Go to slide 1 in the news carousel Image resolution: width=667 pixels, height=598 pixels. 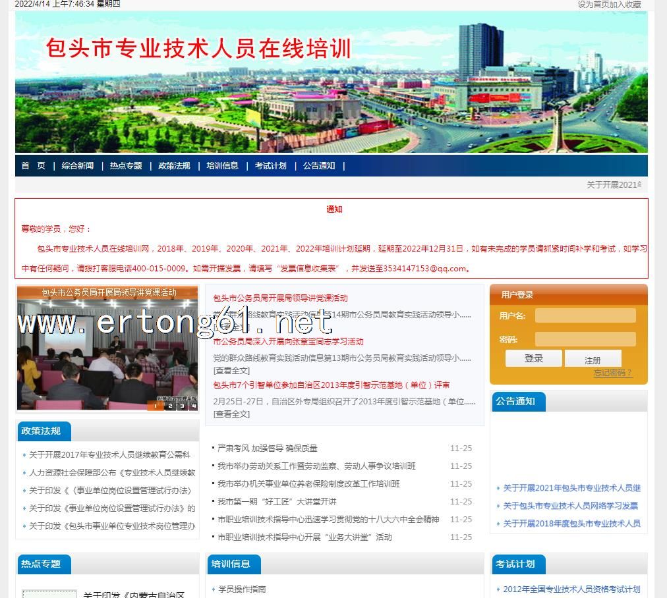(x=156, y=406)
